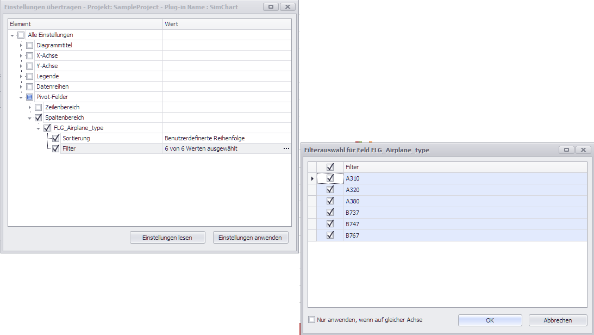
Task: Expand the Zeilenbereich tree node
Action: click(30, 107)
